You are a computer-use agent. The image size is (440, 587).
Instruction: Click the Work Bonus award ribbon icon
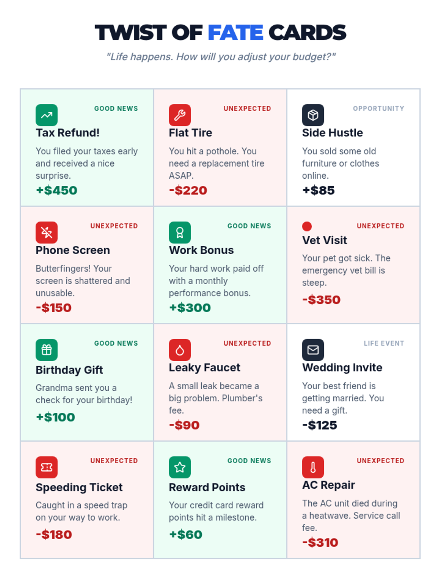point(180,233)
